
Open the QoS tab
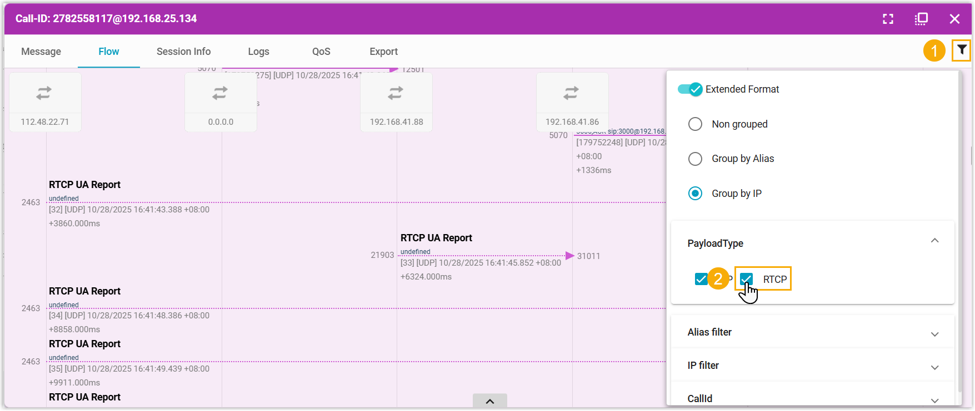coord(321,52)
